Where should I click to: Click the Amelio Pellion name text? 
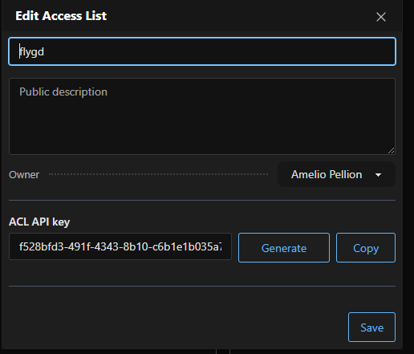tap(327, 174)
